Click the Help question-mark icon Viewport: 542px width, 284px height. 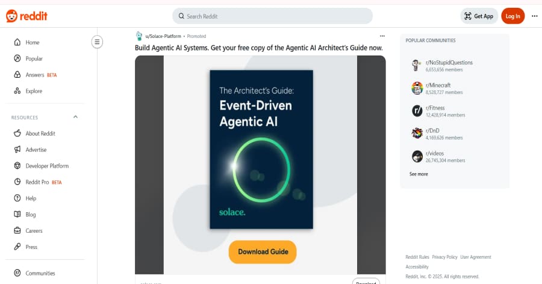coord(17,198)
